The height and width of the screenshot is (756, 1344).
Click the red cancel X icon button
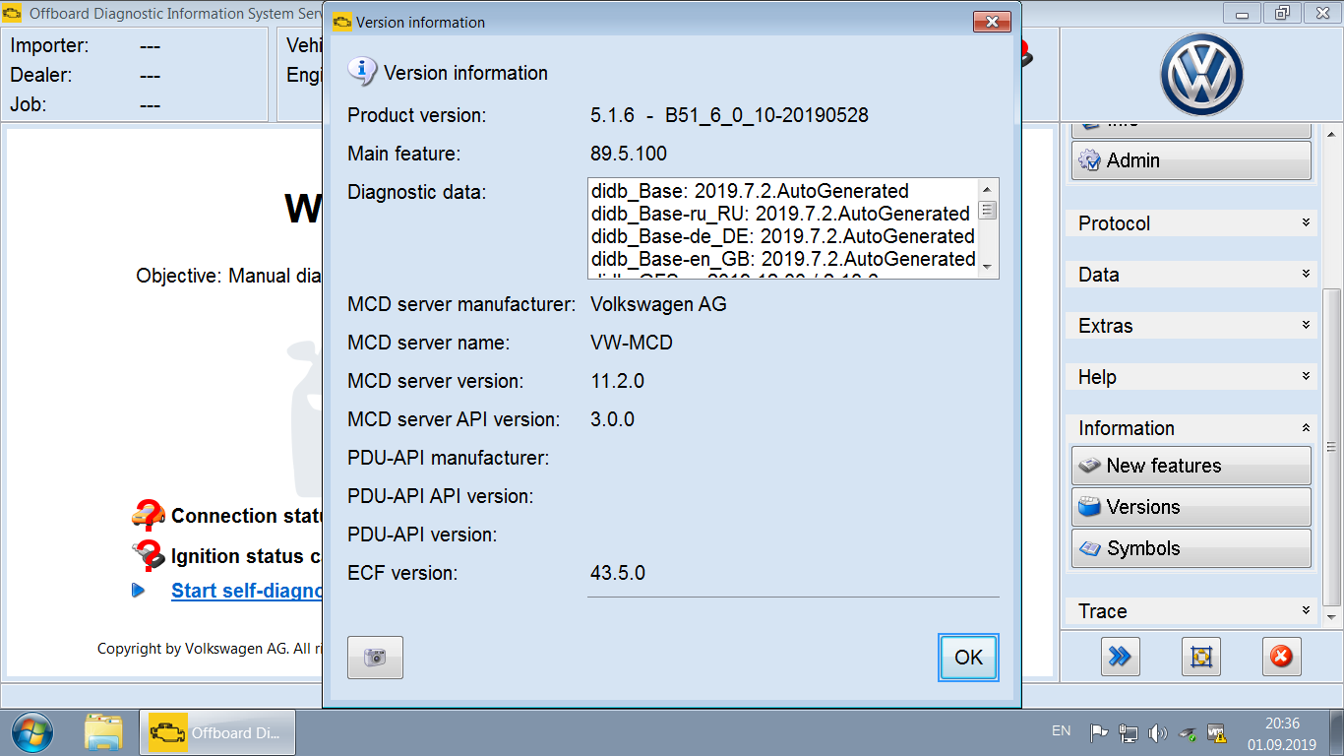pyautogui.click(x=1281, y=656)
